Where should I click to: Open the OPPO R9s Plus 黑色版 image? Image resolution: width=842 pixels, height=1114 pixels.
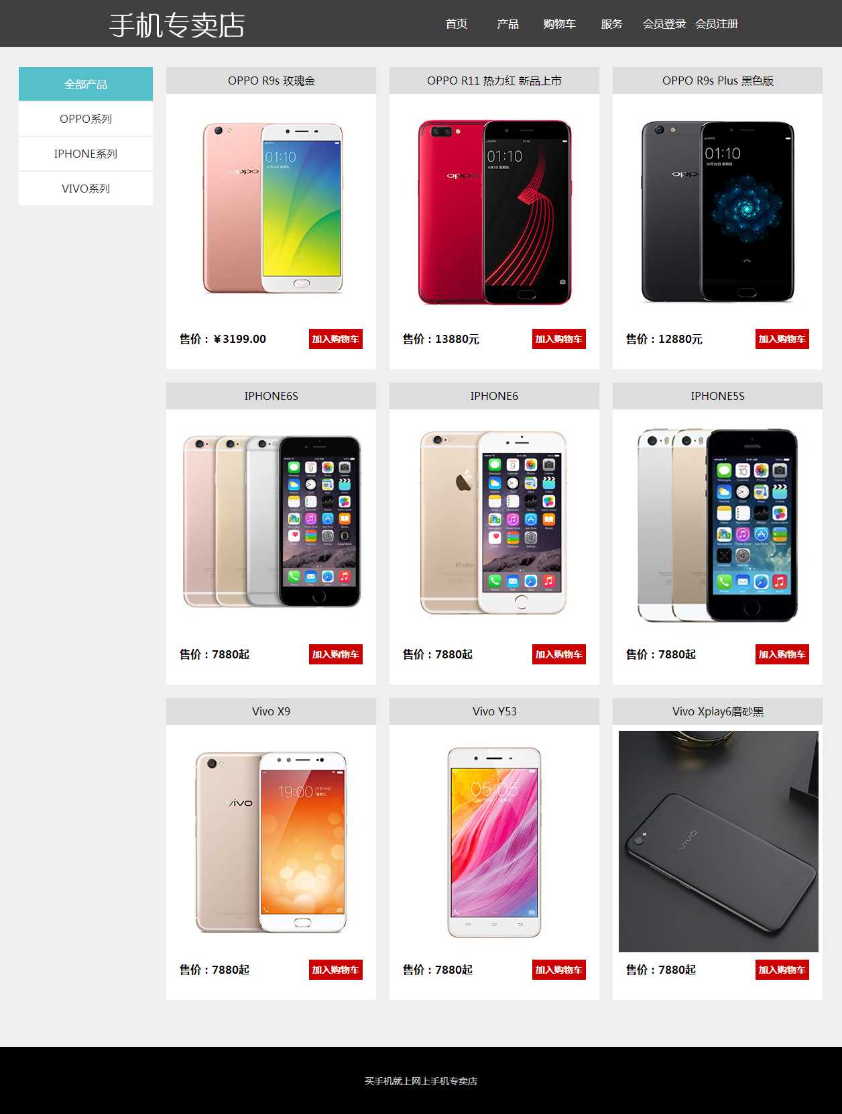pos(718,211)
